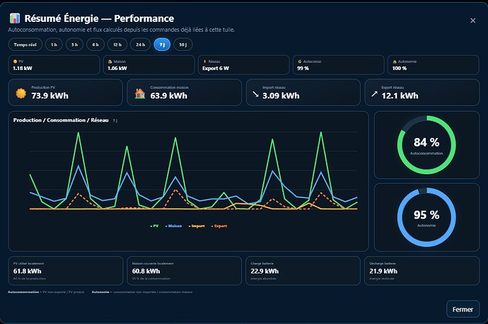Choose the 6 h range pill
The width and height of the screenshot is (488, 324).
(95, 45)
